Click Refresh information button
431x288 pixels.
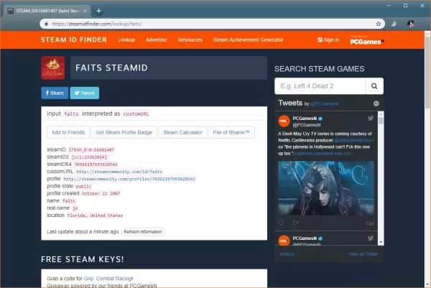[x=143, y=232]
